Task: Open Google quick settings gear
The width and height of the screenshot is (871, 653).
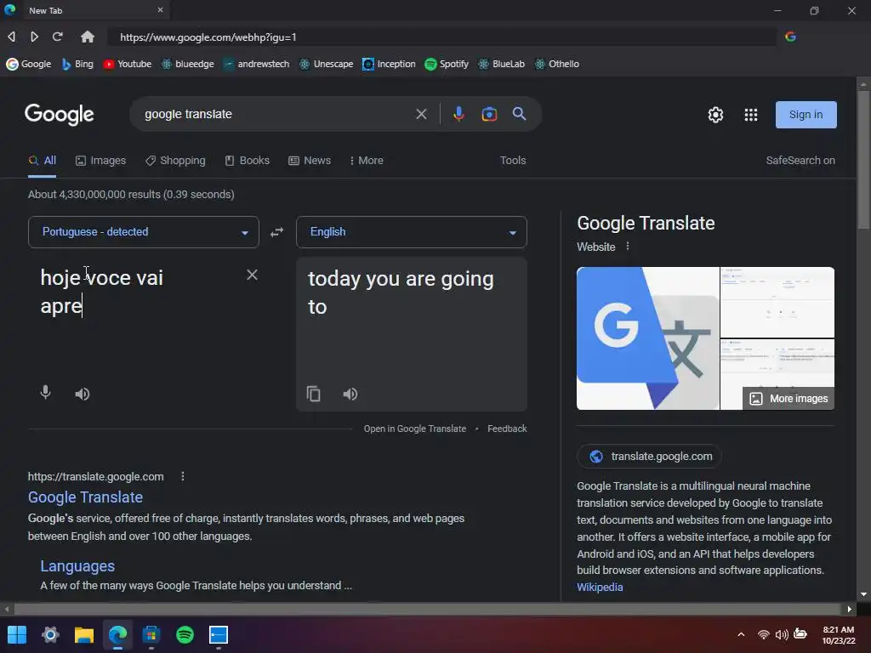Action: 715,115
